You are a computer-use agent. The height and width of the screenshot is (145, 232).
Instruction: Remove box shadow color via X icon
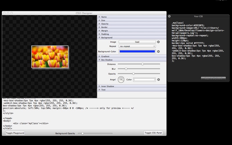tap(158, 79)
